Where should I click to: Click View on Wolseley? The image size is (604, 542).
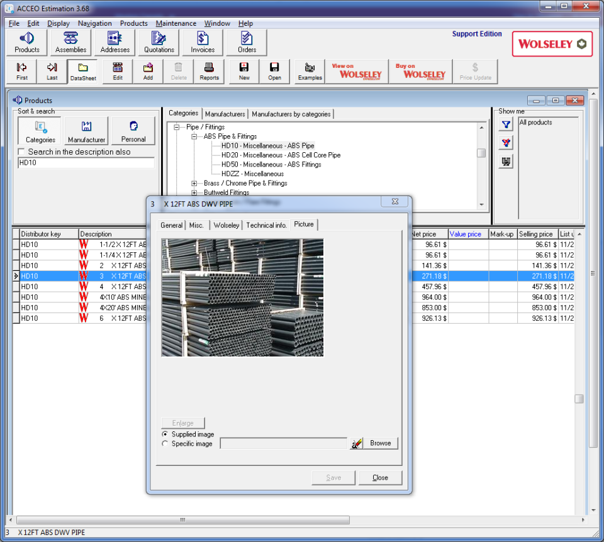pyautogui.click(x=356, y=71)
